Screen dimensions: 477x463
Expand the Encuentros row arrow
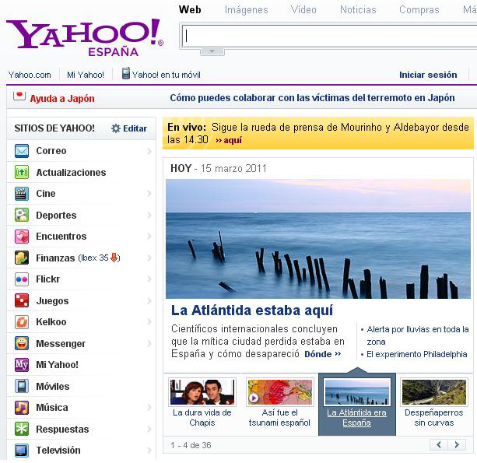click(149, 237)
